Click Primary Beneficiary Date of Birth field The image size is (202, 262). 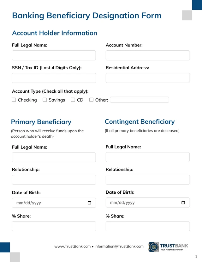click(47, 203)
